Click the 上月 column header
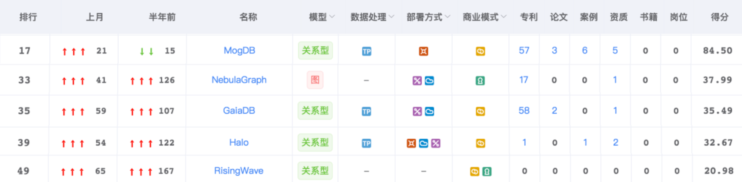This screenshot has height=182, width=742. (x=95, y=17)
